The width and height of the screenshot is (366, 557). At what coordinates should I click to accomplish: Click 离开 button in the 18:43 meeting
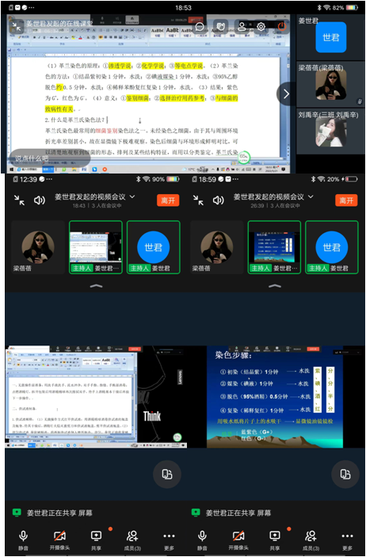[168, 200]
